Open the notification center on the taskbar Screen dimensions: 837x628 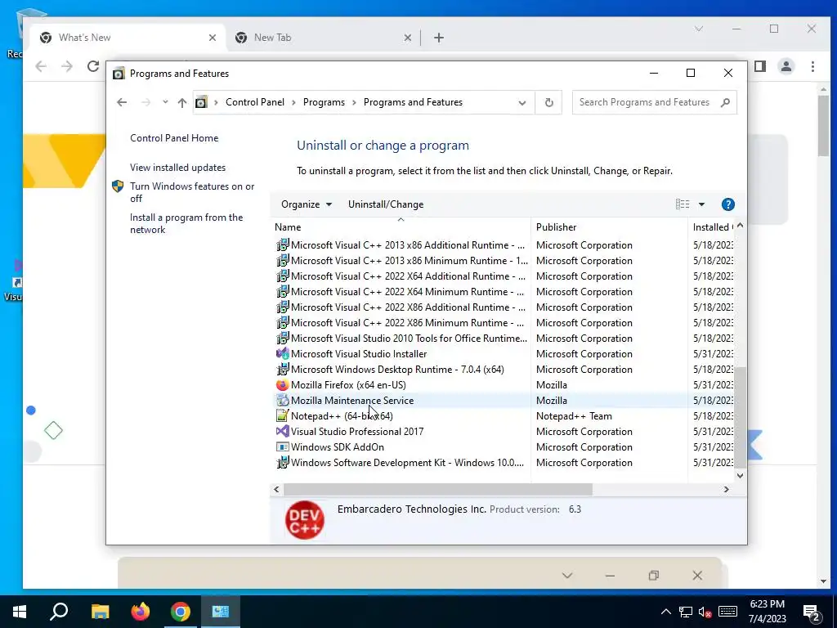point(812,613)
